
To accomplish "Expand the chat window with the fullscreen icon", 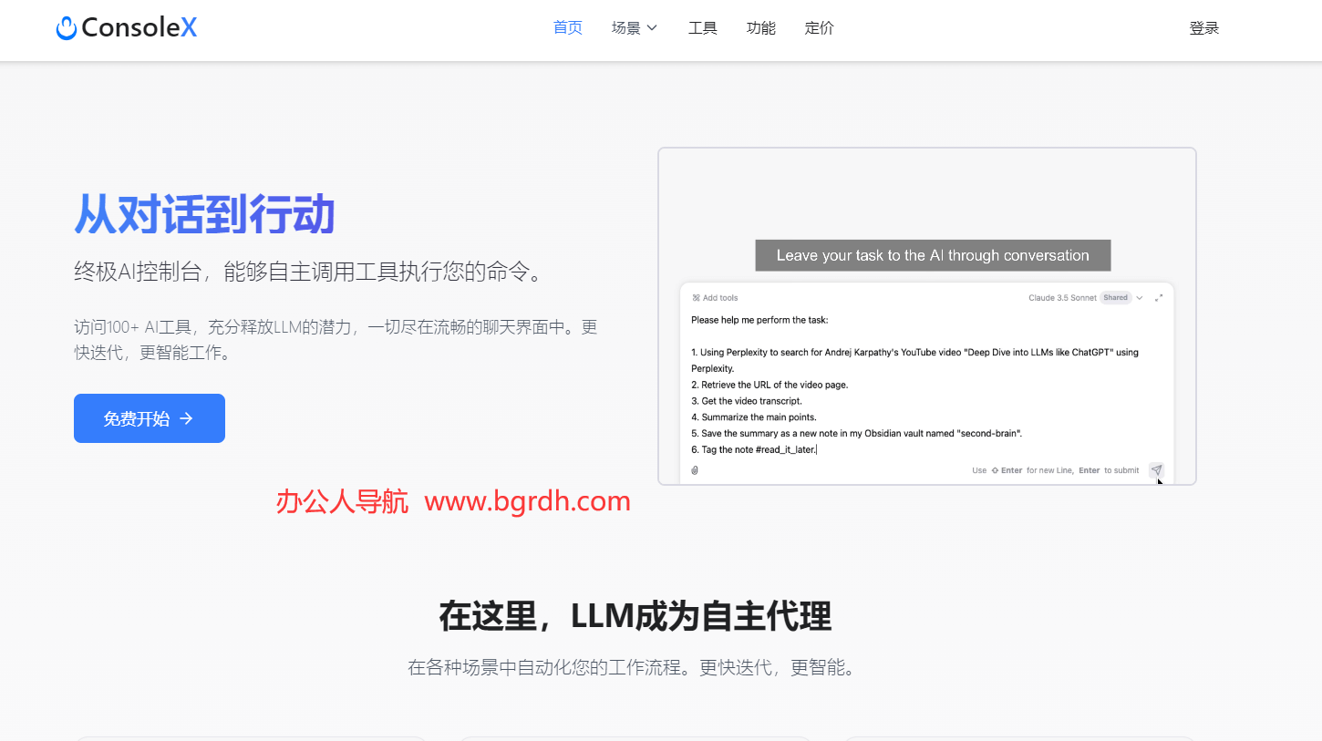I will 1161,298.
